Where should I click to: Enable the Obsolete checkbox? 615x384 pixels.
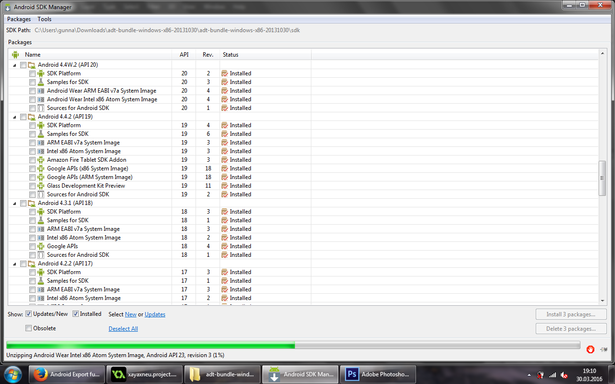[x=29, y=328]
